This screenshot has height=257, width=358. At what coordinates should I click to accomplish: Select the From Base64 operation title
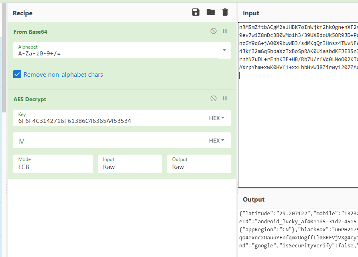tap(31, 32)
